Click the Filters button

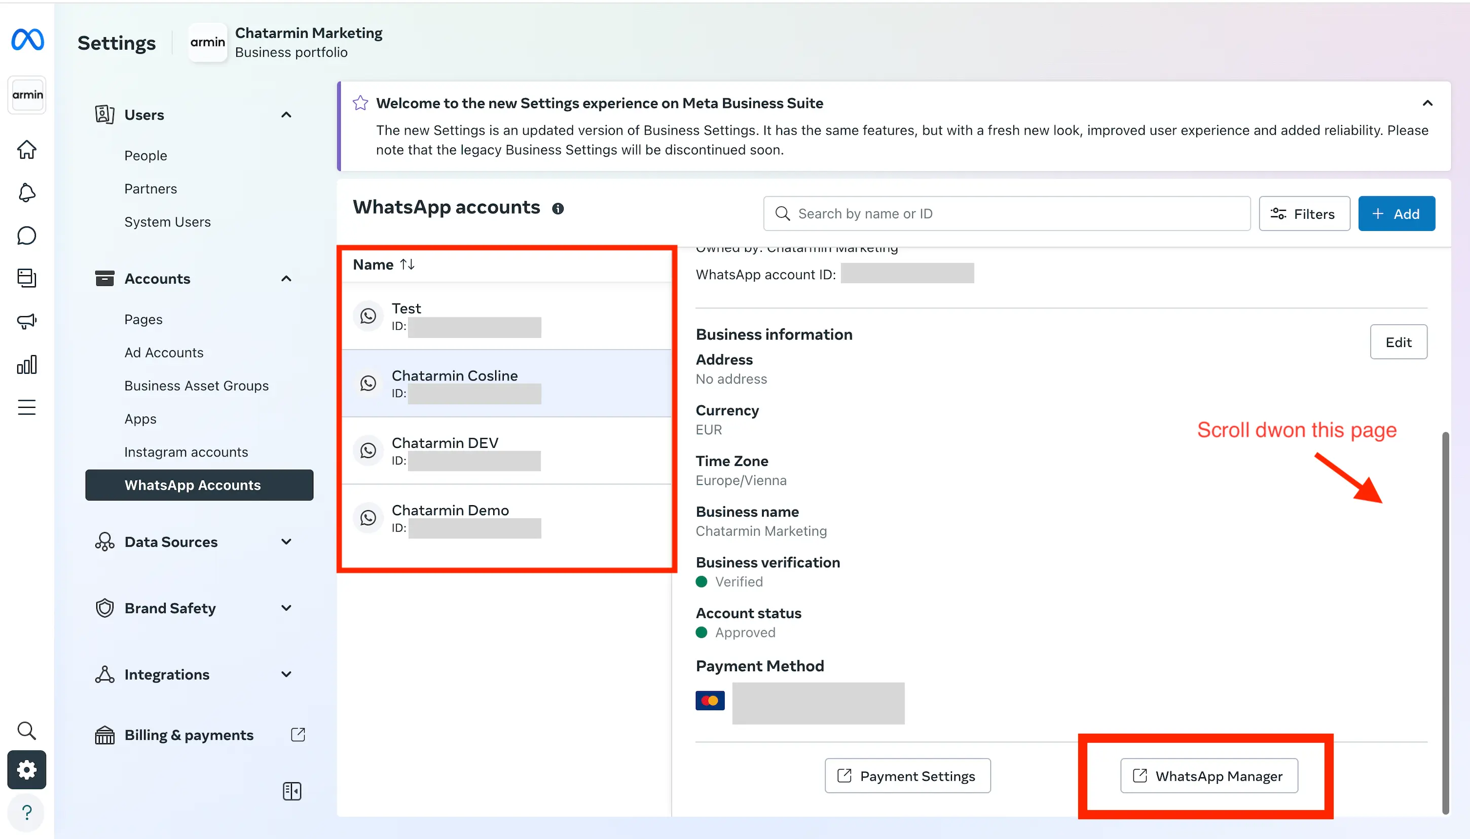(1304, 214)
